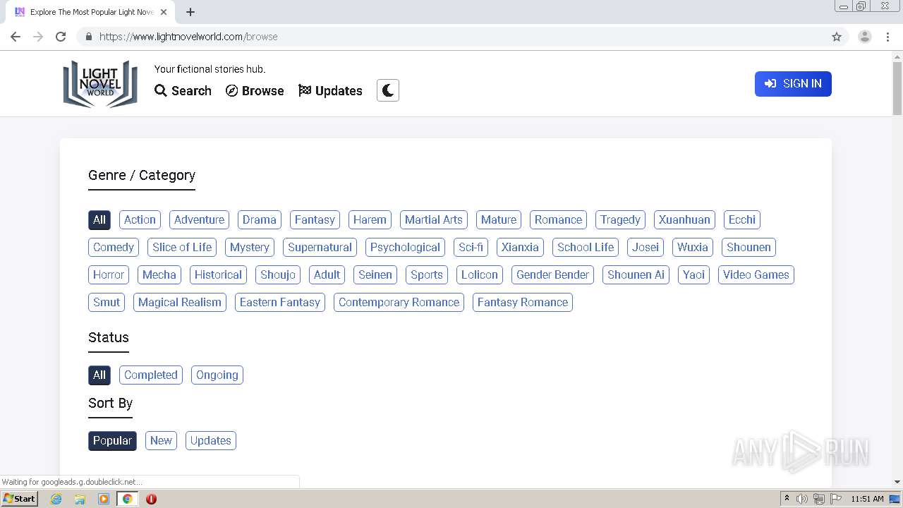Click the Light Novel World logo

tap(100, 83)
